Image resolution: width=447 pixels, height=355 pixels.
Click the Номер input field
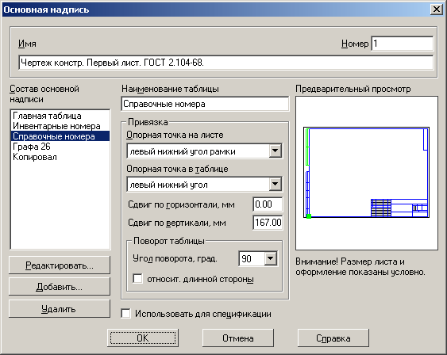pyautogui.click(x=403, y=44)
